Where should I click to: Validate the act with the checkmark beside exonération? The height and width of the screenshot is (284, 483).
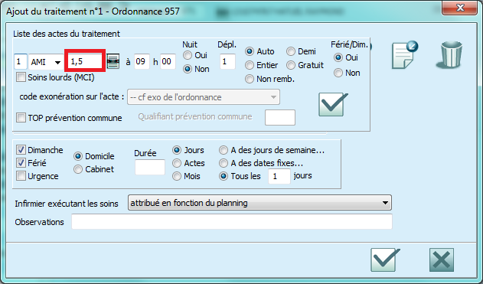coord(333,104)
